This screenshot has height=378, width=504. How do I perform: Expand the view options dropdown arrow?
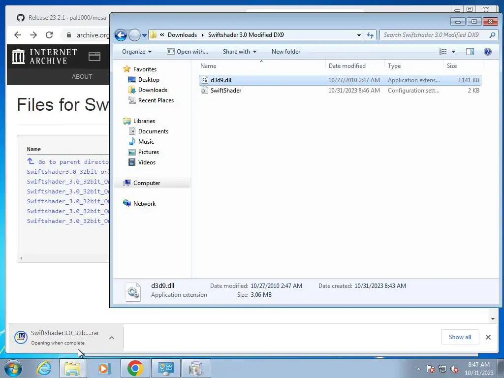pos(453,52)
